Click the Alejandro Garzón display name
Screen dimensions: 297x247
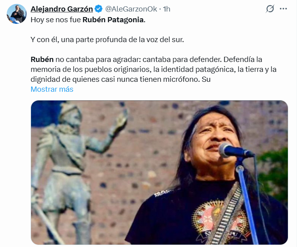click(x=62, y=9)
